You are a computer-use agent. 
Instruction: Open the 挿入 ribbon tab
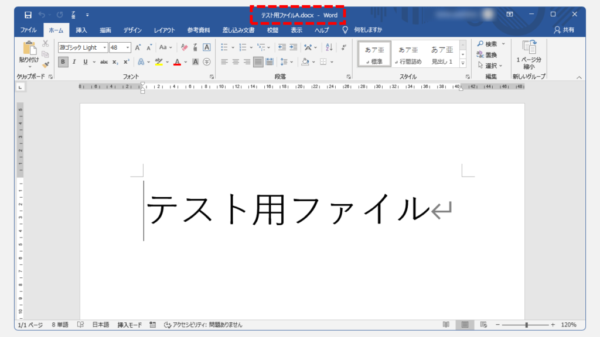pyautogui.click(x=81, y=30)
